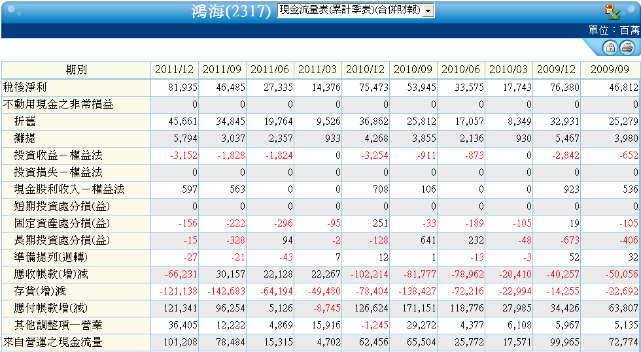Select the 投資收益－權益法 row label
The width and height of the screenshot is (641, 352).
[x=58, y=155]
